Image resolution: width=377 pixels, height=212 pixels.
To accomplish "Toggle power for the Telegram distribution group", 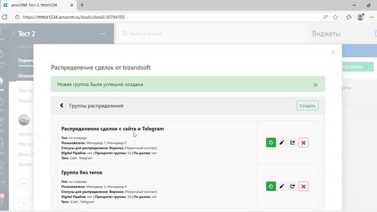I will click(271, 143).
